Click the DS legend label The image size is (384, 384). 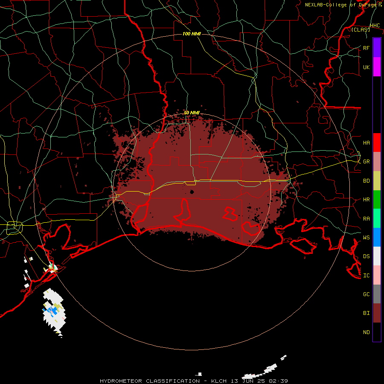click(367, 256)
